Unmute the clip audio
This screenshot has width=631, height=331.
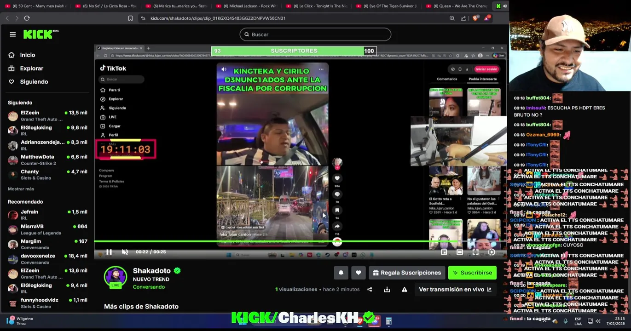(x=125, y=252)
